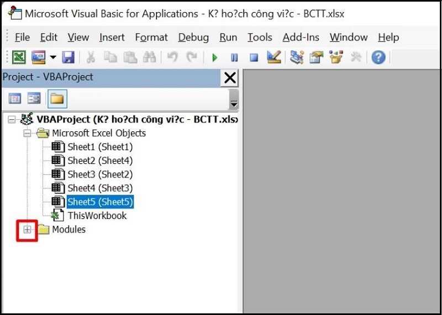Select ThisWorkbook in the project tree
Viewport: 442px width, 315px height.
(97, 216)
